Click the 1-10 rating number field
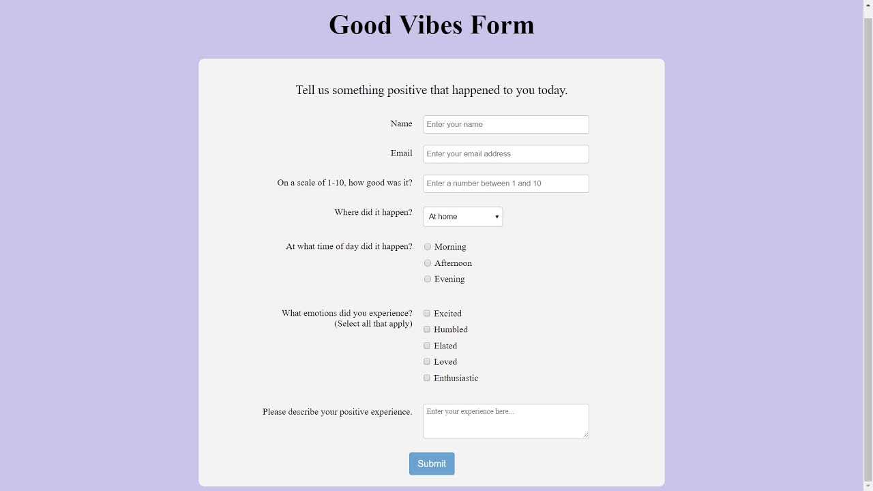This screenshot has height=491, width=873. pyautogui.click(x=505, y=183)
